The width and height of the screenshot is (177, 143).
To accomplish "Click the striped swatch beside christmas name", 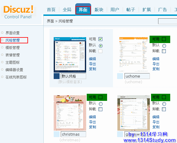I will click(x=57, y=134).
